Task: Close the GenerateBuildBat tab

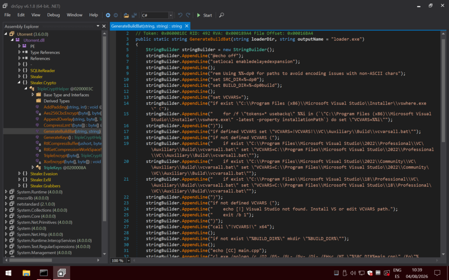Action: (x=187, y=26)
